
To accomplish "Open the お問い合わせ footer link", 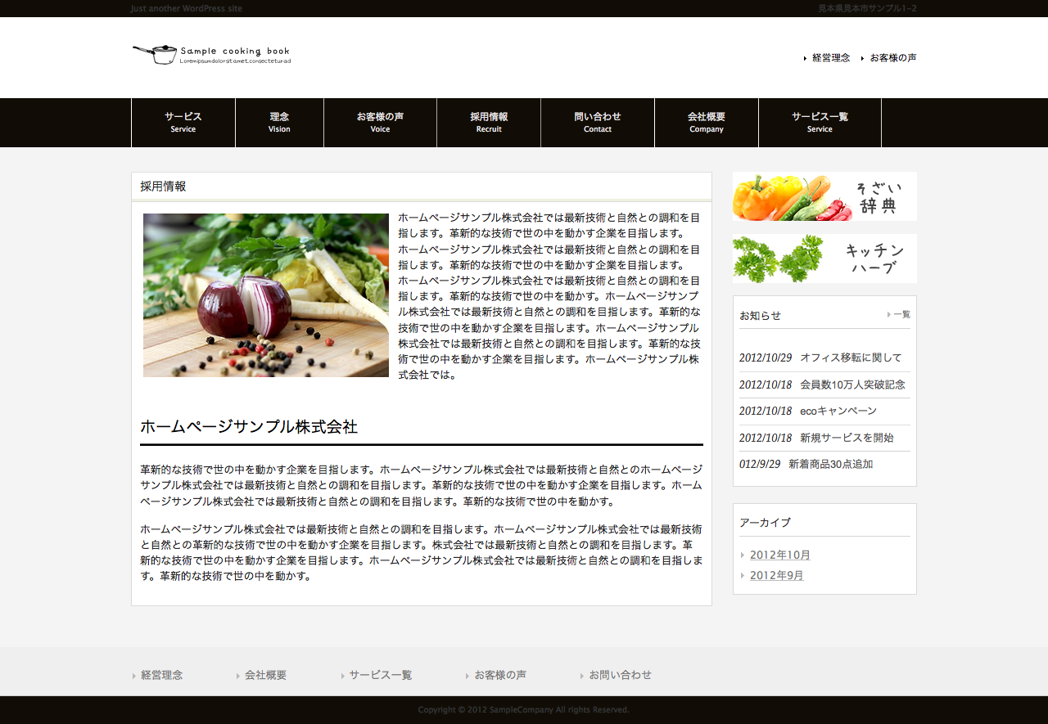I will tap(620, 675).
